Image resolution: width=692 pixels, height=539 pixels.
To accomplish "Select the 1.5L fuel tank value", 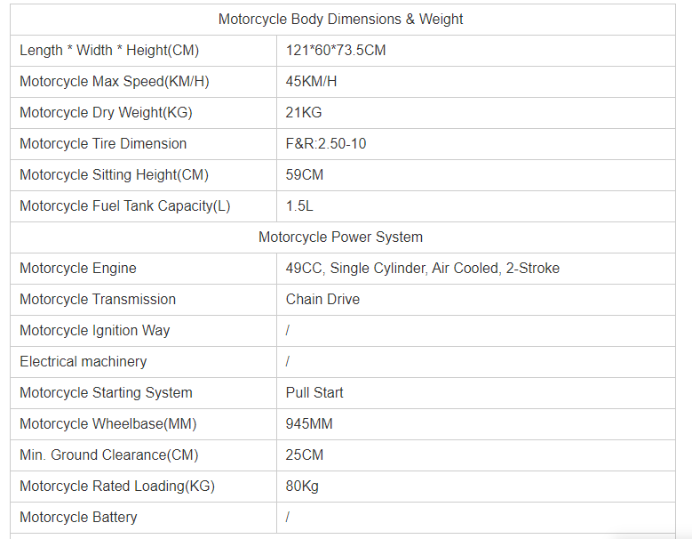I will (x=299, y=205).
